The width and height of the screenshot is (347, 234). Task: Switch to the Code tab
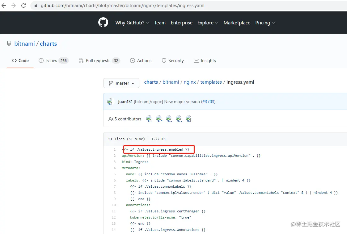[x=20, y=61]
